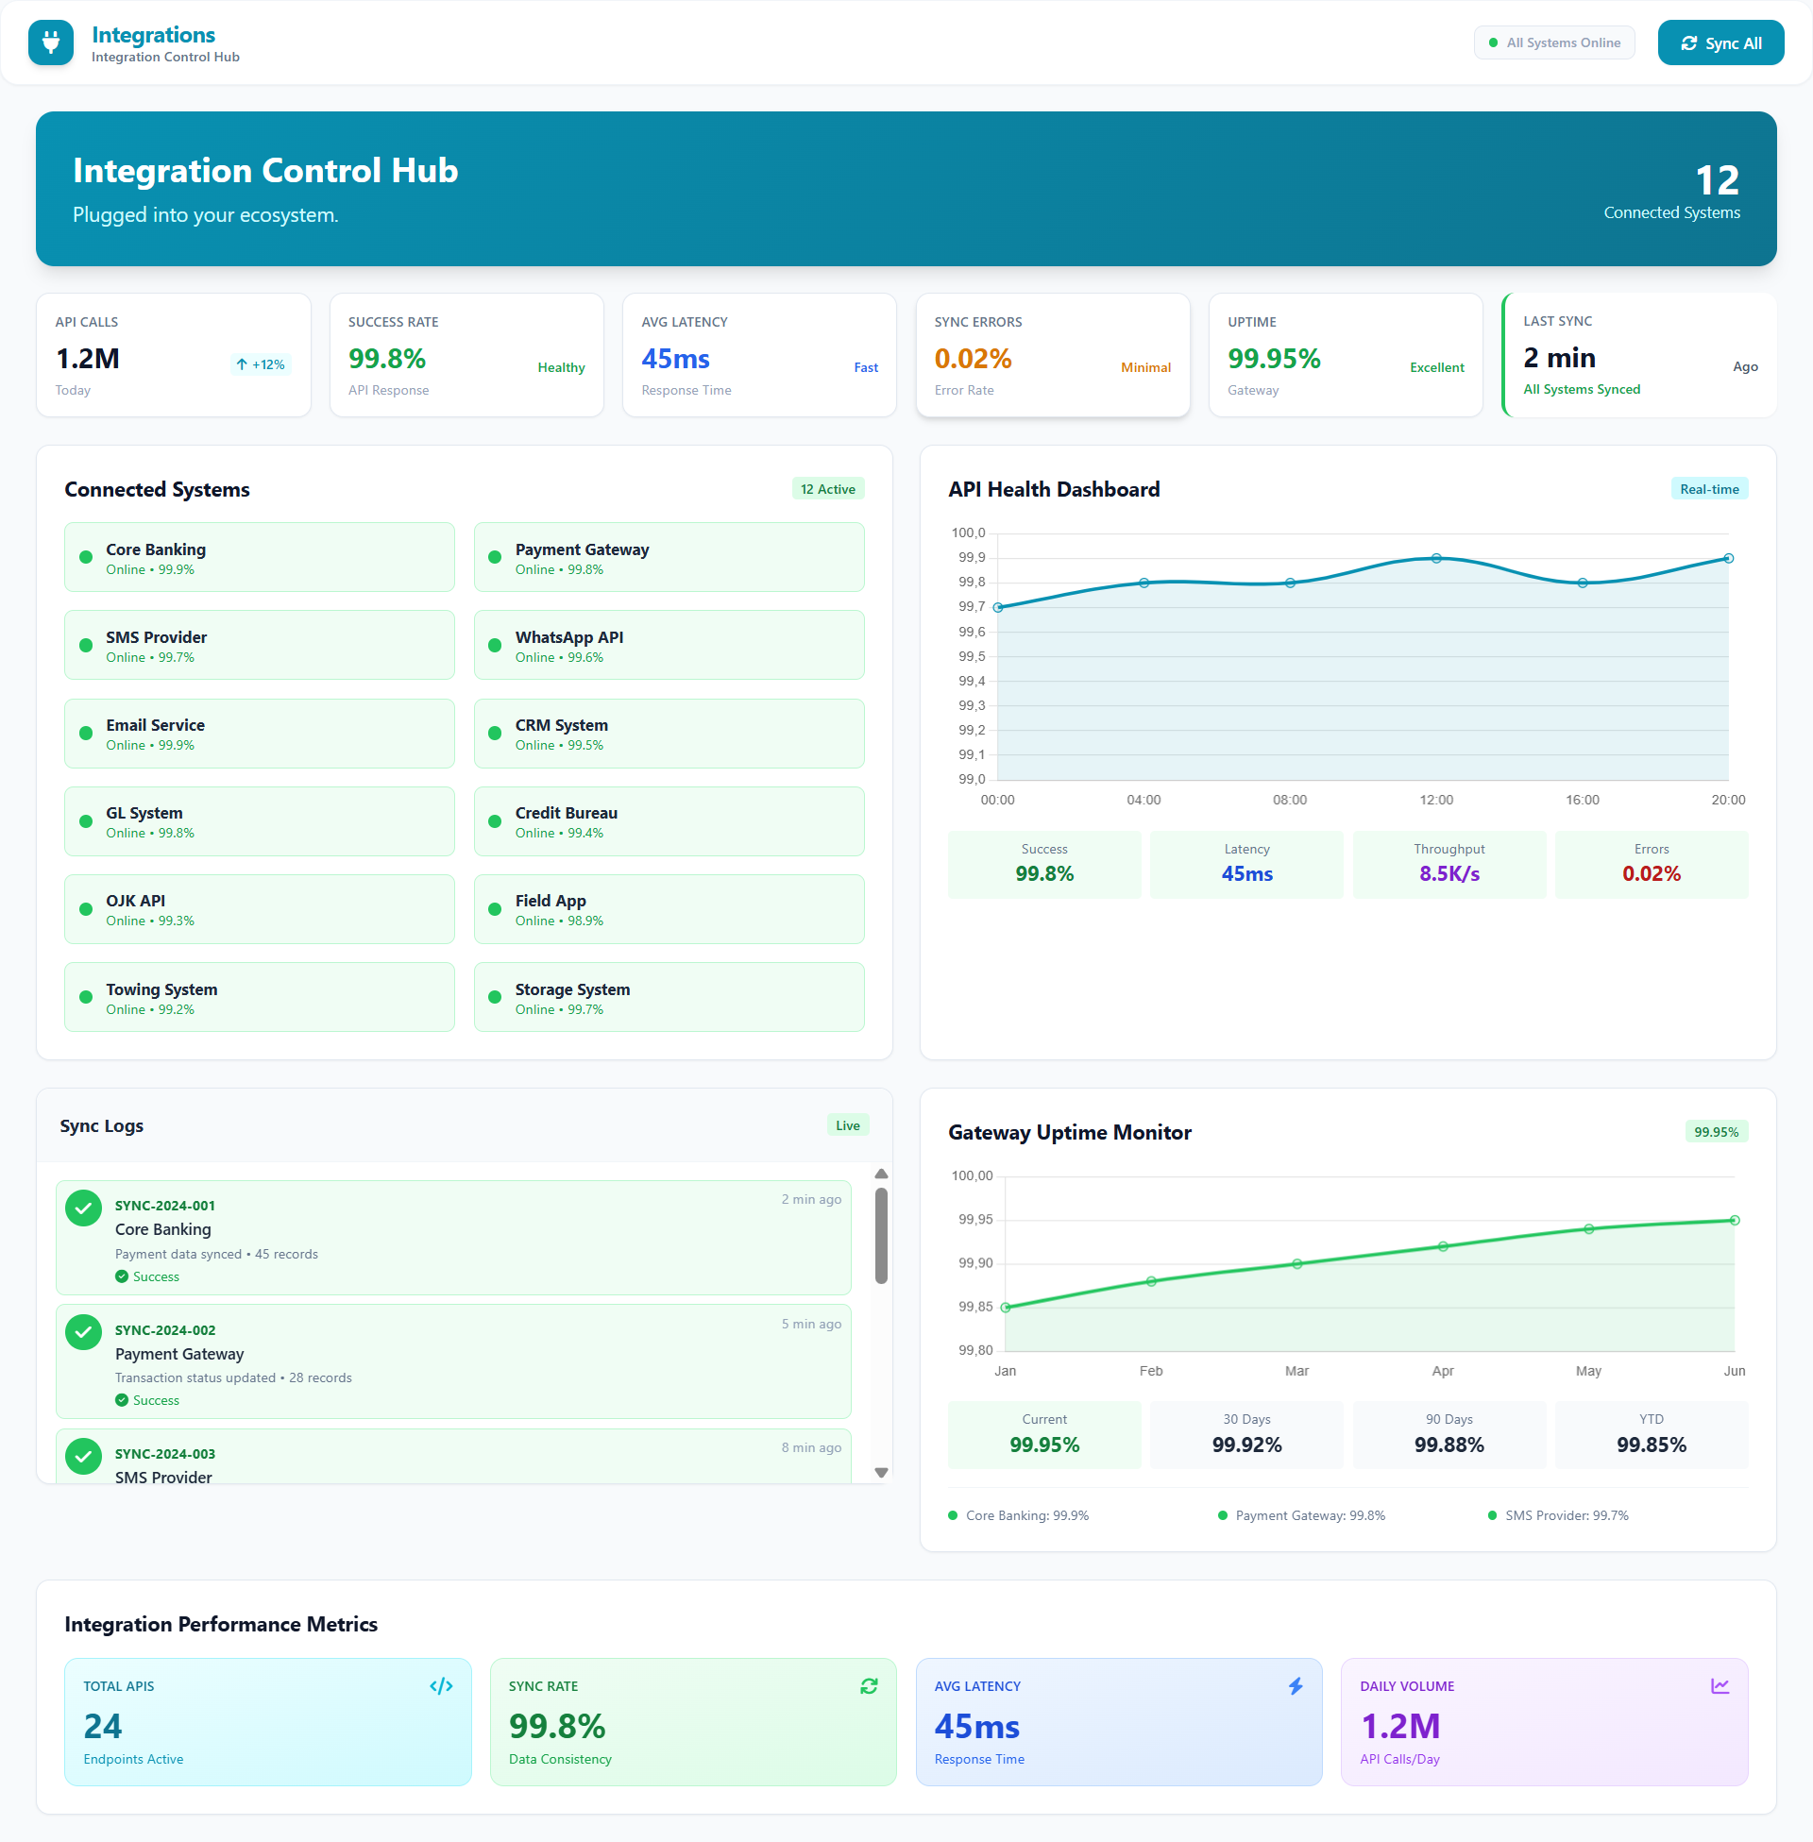1813x1842 pixels.
Task: Click the lightning icon on Avg Latency card
Action: [1294, 1685]
